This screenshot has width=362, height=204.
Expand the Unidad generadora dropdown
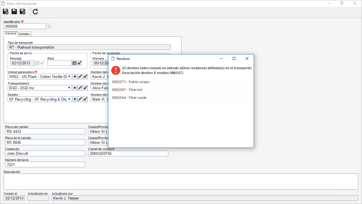[x=69, y=77]
